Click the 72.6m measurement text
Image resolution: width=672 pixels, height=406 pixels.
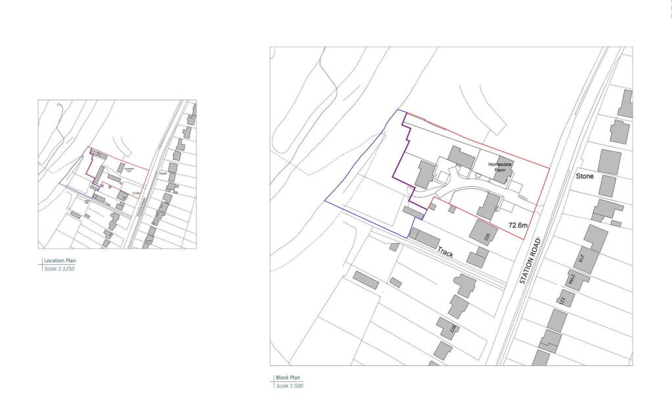pos(518,225)
